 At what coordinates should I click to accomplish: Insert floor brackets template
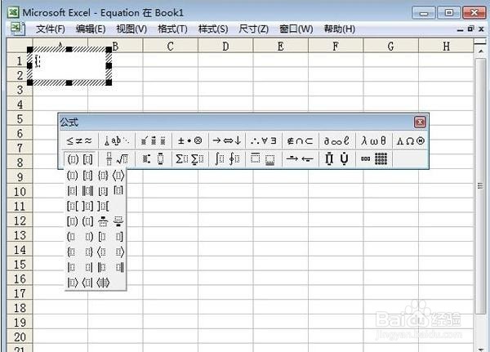click(x=103, y=190)
